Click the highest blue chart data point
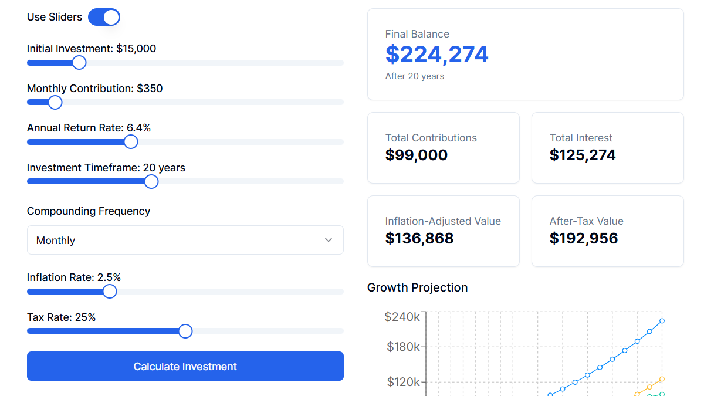704x396 pixels. (x=663, y=321)
